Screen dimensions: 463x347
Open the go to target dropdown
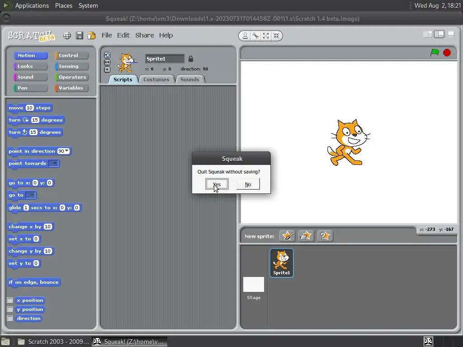tap(30, 195)
